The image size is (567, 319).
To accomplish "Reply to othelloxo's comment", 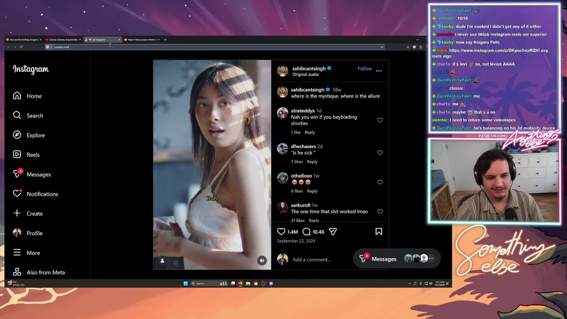I will click(312, 191).
